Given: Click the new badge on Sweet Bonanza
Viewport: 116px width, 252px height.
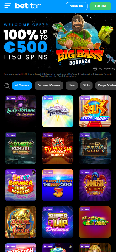Looking at the screenshot, I should click(11, 172).
